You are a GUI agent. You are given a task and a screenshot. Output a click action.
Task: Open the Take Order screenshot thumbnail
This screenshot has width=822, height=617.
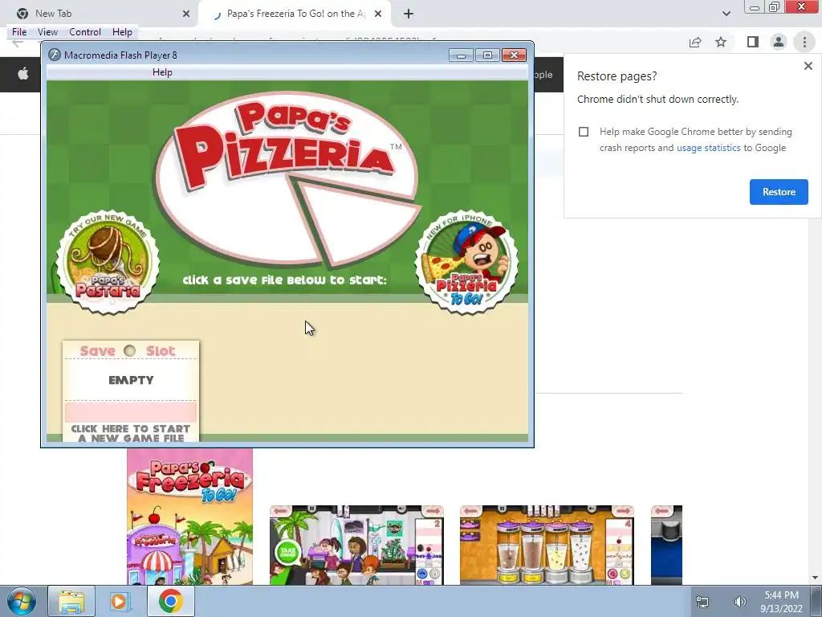pos(356,545)
